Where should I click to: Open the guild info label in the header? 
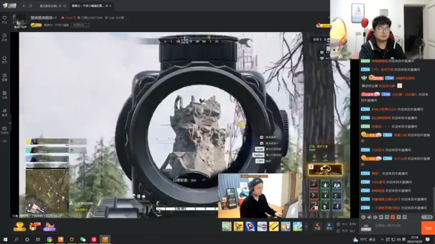coord(115,18)
